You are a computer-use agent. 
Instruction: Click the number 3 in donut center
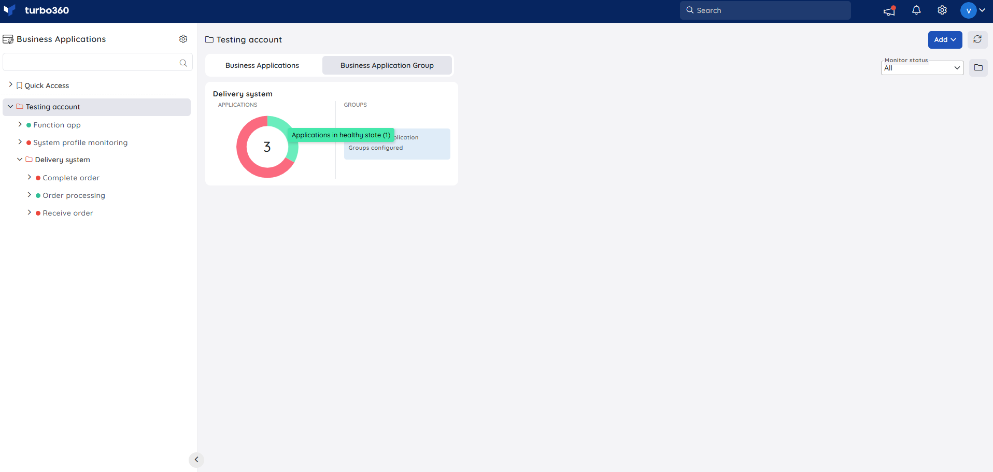coord(267,147)
